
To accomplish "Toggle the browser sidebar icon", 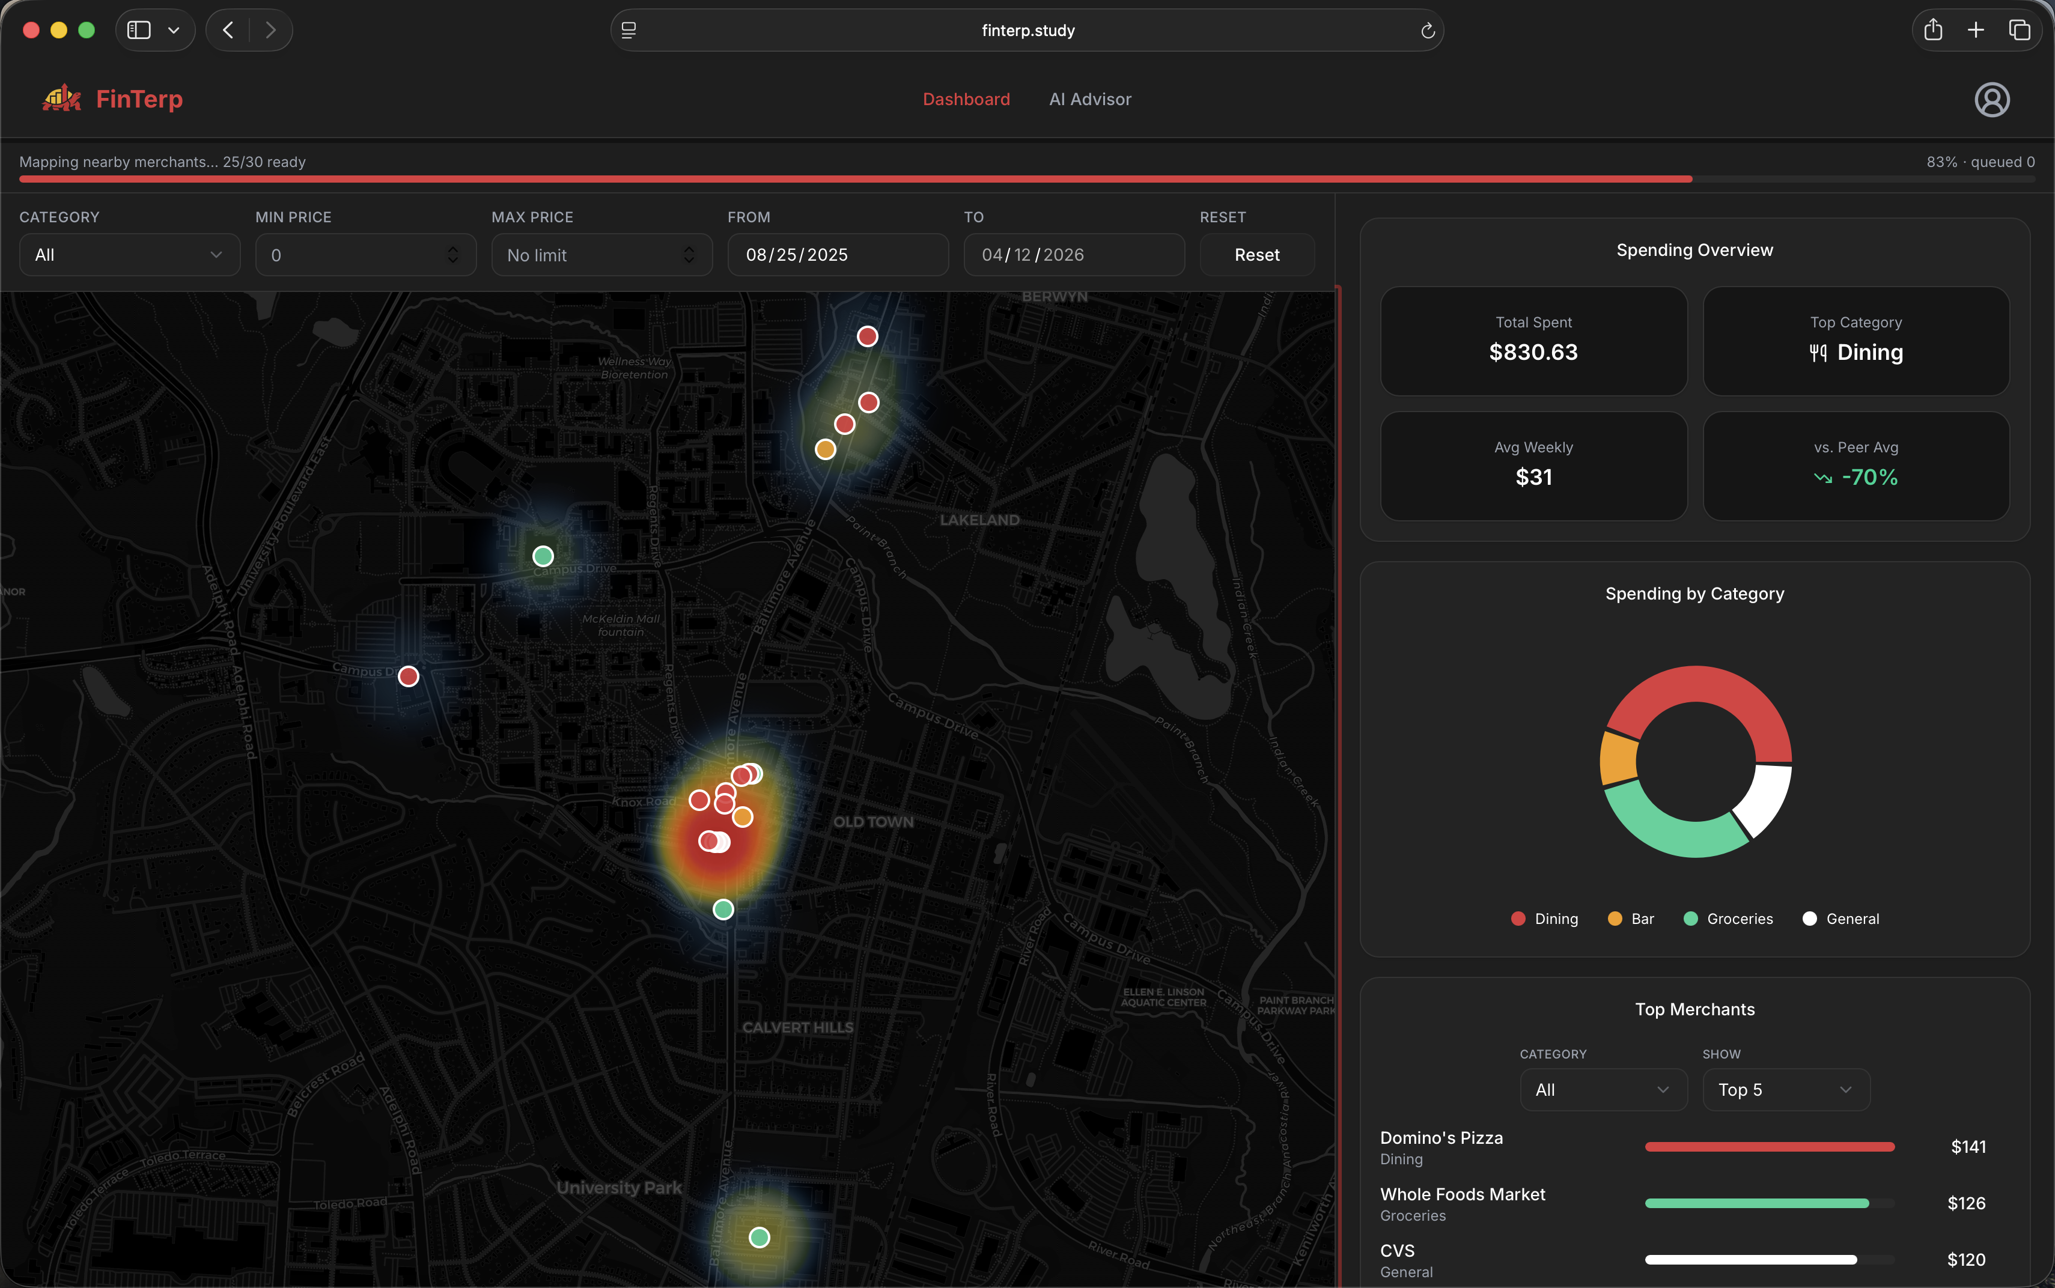I will tap(139, 31).
